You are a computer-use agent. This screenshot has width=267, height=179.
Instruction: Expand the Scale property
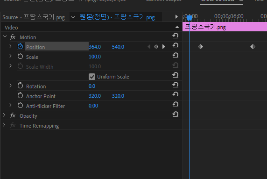tap(10, 56)
